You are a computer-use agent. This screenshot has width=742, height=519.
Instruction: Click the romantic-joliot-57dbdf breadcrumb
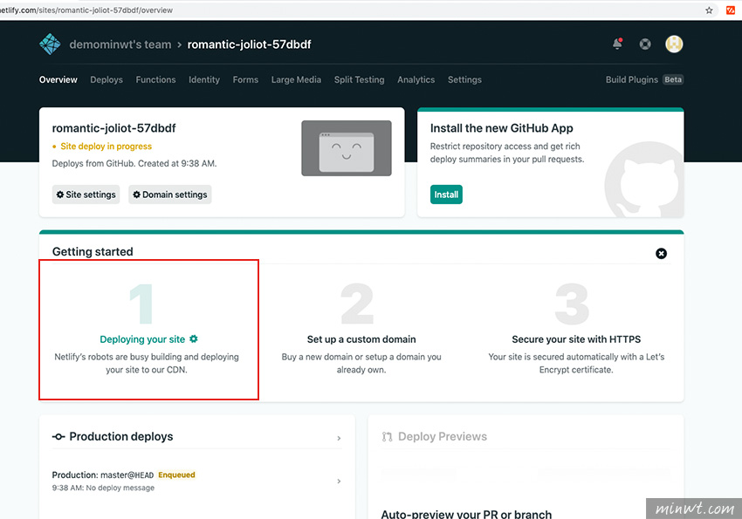pos(249,44)
